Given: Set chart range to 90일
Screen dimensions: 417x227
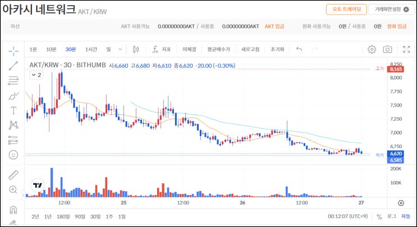Looking at the screenshot, I should 80,217.
